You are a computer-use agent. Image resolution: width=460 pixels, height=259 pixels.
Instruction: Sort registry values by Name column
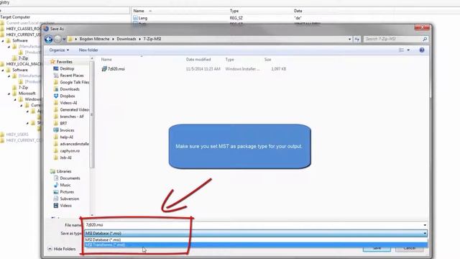[x=139, y=11]
